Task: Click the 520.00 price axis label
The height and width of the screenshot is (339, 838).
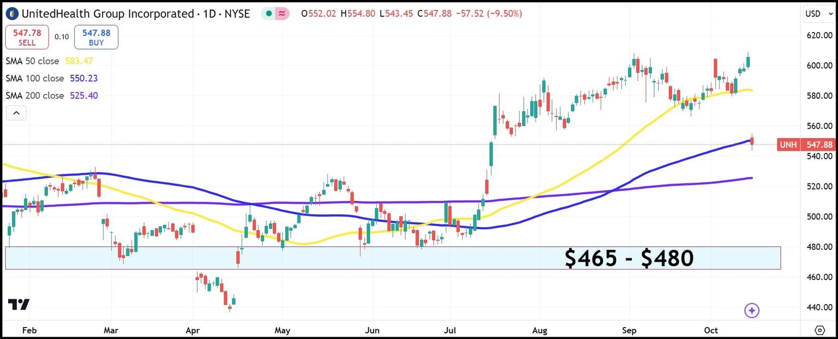Action: pyautogui.click(x=819, y=187)
